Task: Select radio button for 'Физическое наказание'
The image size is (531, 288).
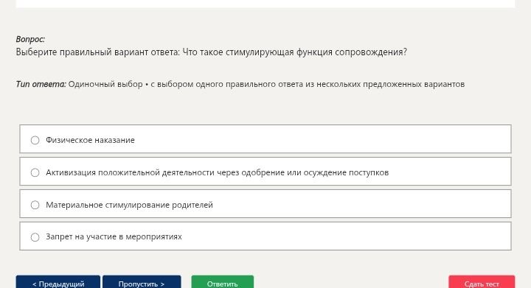Action: tap(35, 140)
